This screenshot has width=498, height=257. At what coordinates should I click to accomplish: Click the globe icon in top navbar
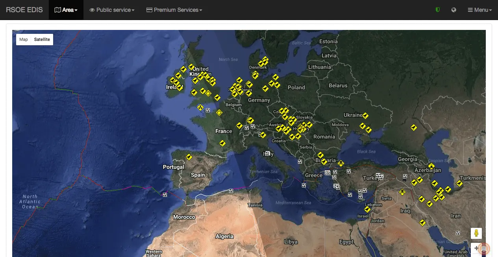454,10
